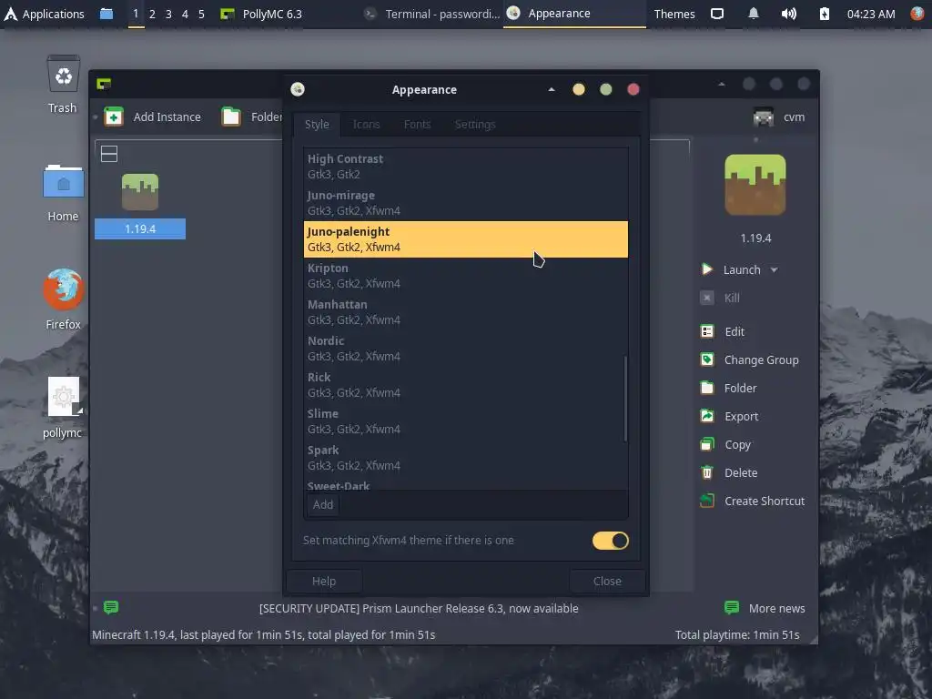The height and width of the screenshot is (699, 932).
Task: Click the Copy instance icon
Action: [x=706, y=444]
